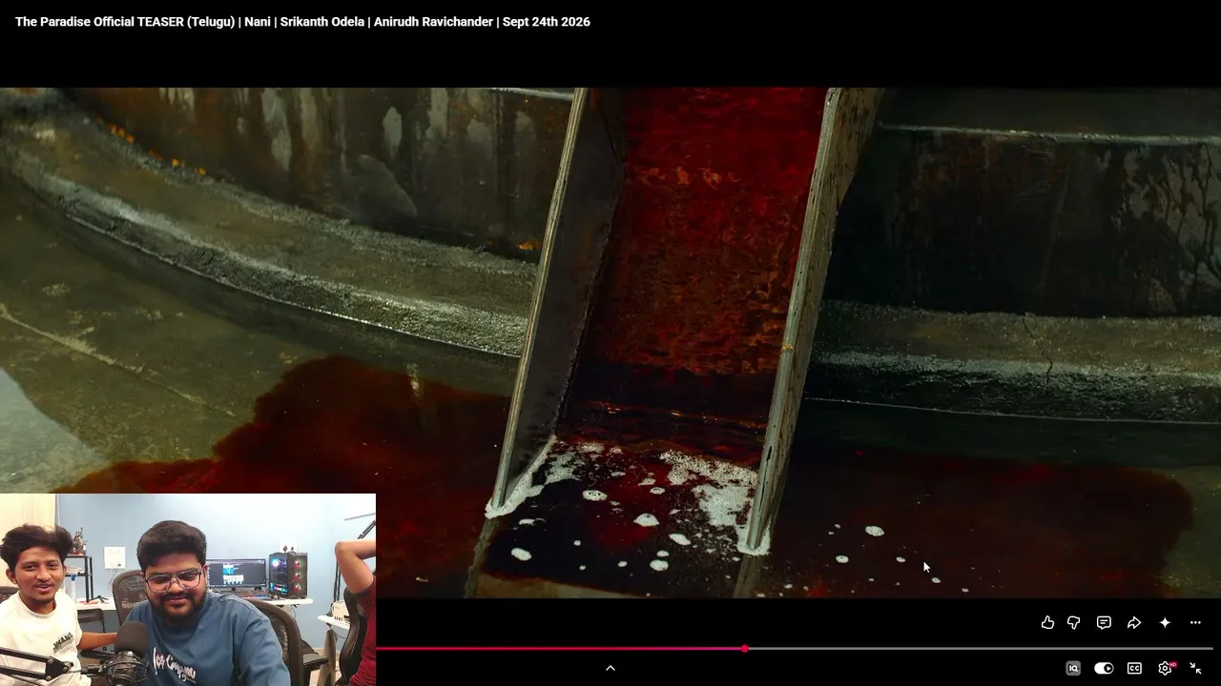Like the video with thumbs up
This screenshot has width=1221, height=686.
(x=1047, y=623)
